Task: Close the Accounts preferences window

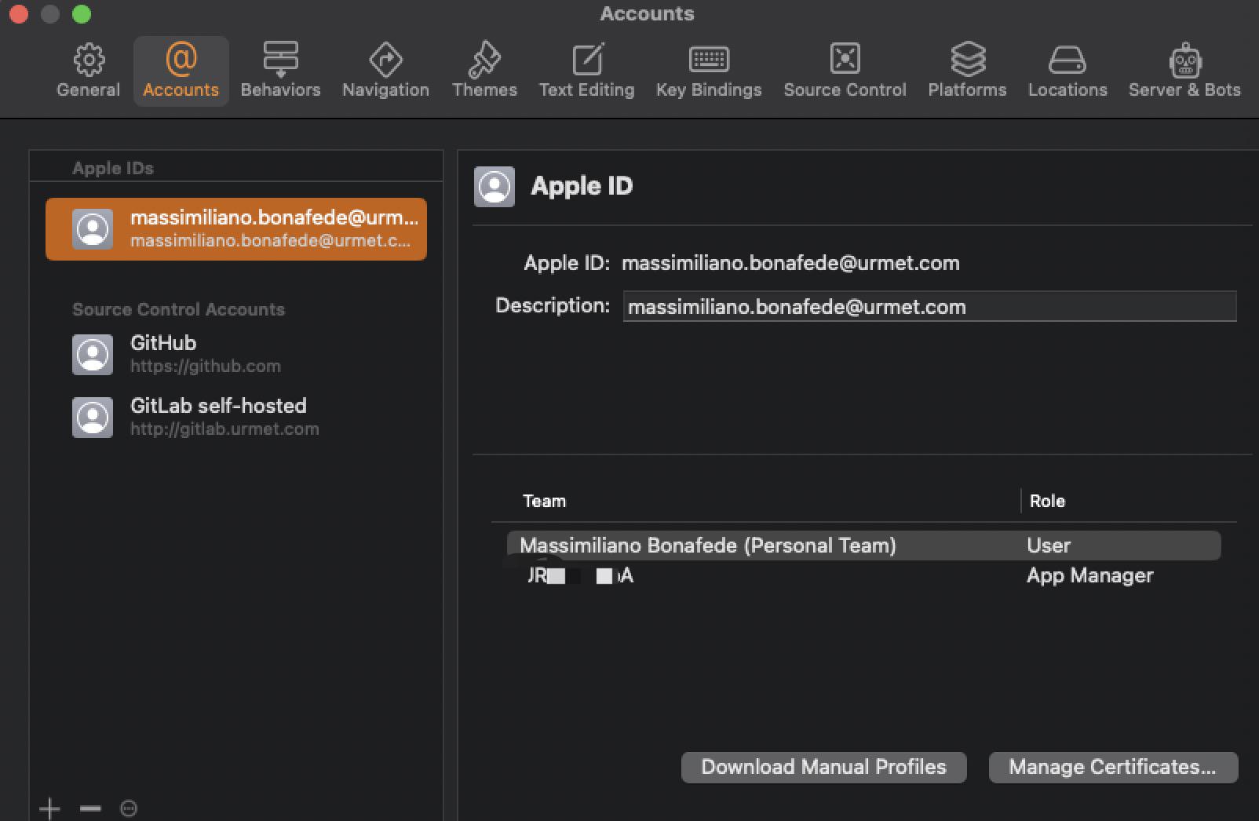Action: click(19, 14)
